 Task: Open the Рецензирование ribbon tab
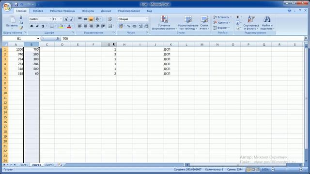click(x=129, y=11)
